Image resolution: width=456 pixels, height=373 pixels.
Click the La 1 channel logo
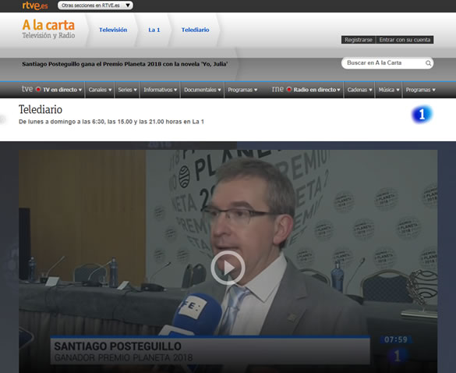(422, 115)
